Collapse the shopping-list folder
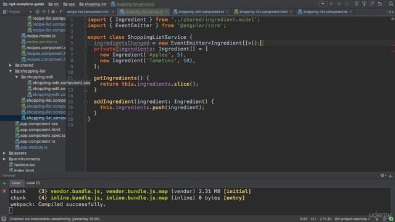395x222 pixels. 10,71
